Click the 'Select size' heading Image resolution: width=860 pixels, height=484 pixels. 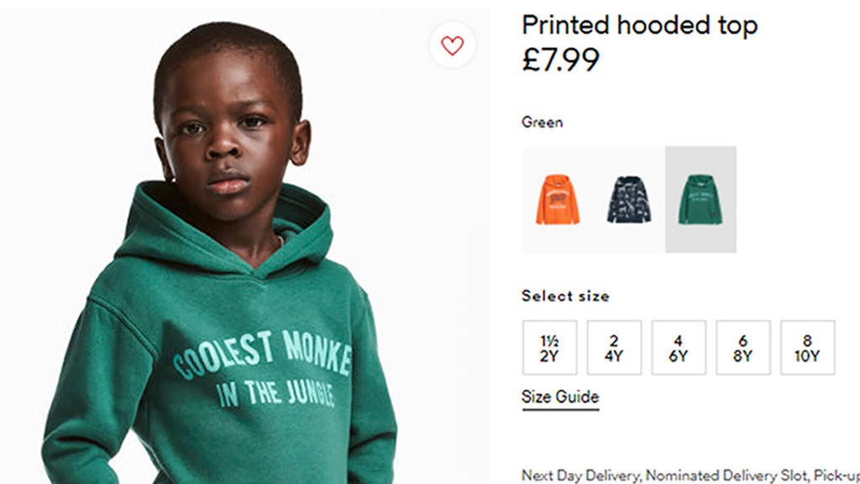pyautogui.click(x=565, y=296)
